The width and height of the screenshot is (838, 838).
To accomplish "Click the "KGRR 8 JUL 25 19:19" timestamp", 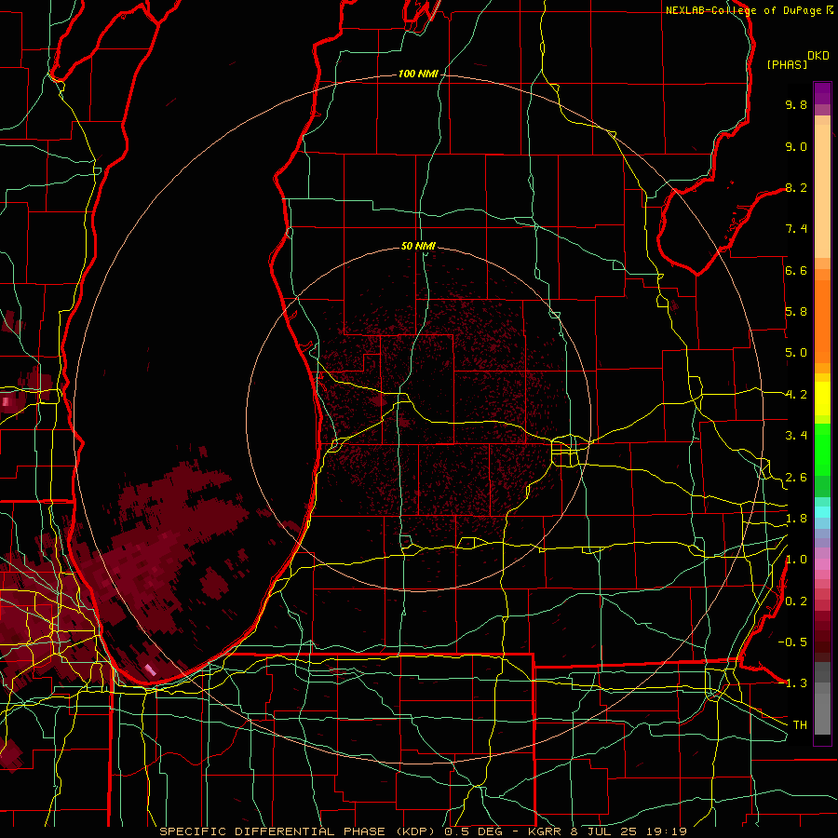I will (x=607, y=831).
